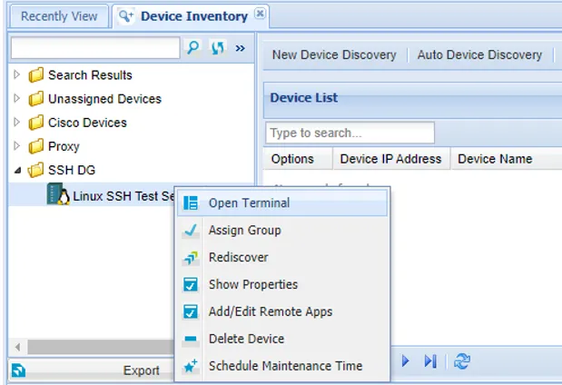Click the Delete Device minus icon
Viewport: 562px width, 385px height.
click(191, 339)
